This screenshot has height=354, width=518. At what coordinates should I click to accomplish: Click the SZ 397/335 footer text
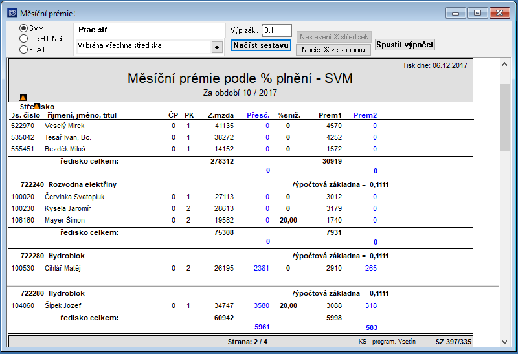click(x=453, y=342)
